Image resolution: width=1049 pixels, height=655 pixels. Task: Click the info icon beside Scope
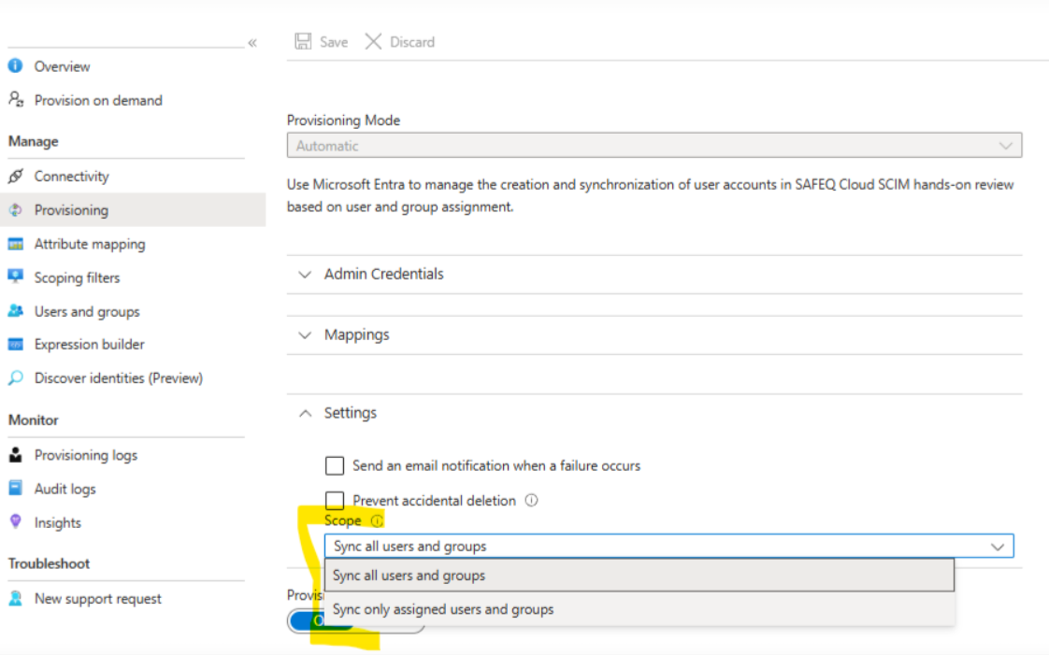tap(378, 520)
